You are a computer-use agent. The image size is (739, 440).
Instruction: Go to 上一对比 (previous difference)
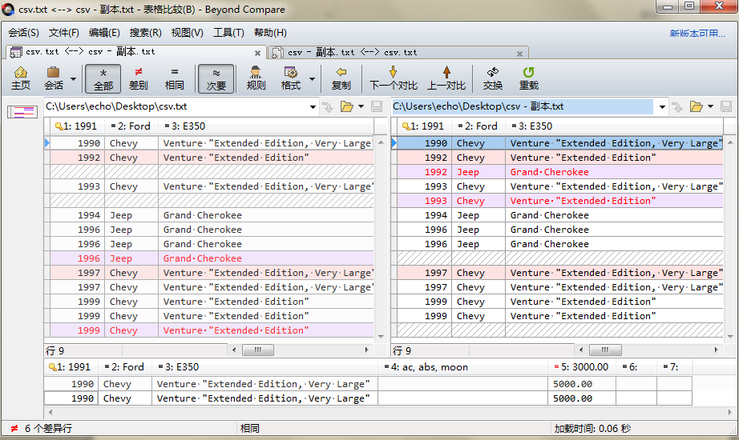point(446,78)
